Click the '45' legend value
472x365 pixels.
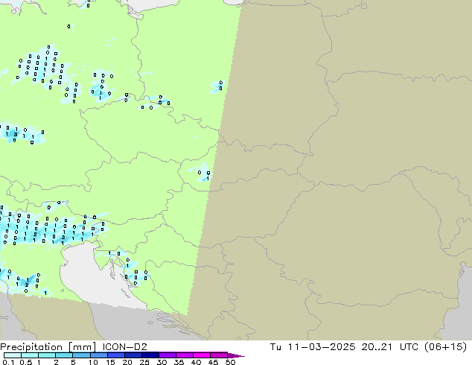tap(213, 362)
